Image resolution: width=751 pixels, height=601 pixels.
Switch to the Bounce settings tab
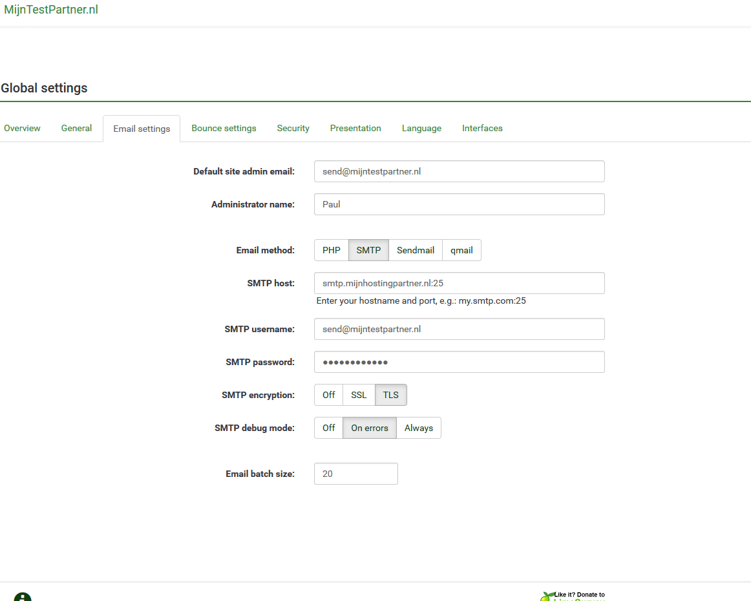[224, 128]
